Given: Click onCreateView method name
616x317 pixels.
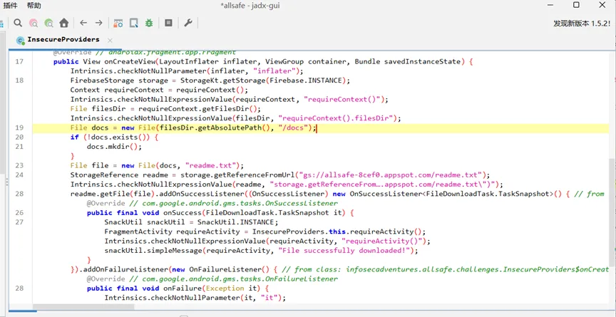Looking at the screenshot, I should 130,61.
